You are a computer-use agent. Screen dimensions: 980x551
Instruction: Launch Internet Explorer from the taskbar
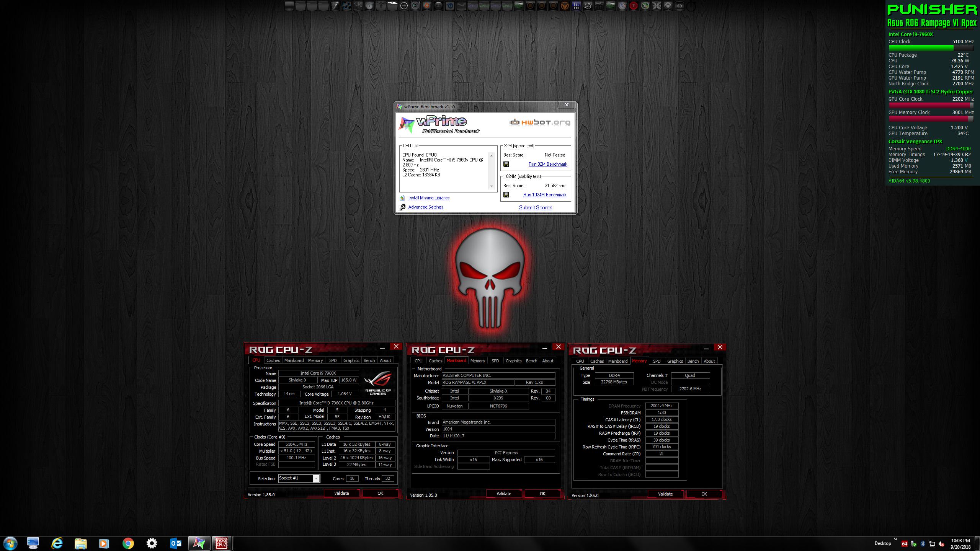(57, 543)
